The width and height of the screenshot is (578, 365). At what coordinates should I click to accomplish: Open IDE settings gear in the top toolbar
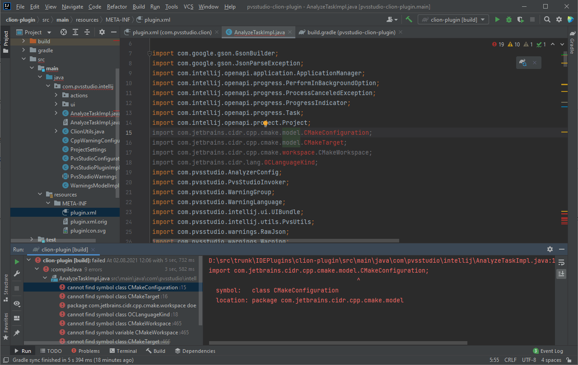(559, 19)
